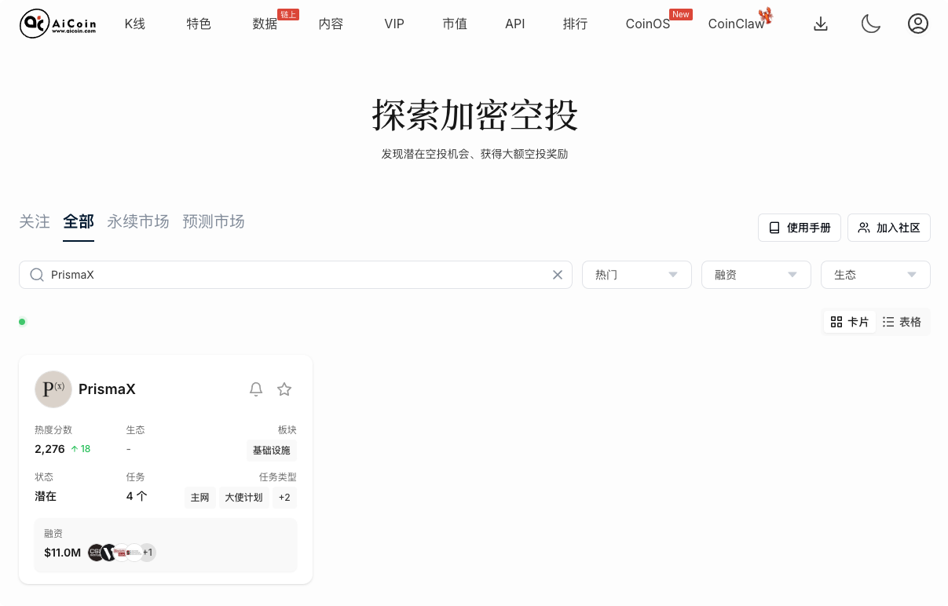Open the 市值 menu
This screenshot has height=606, width=948.
(455, 24)
